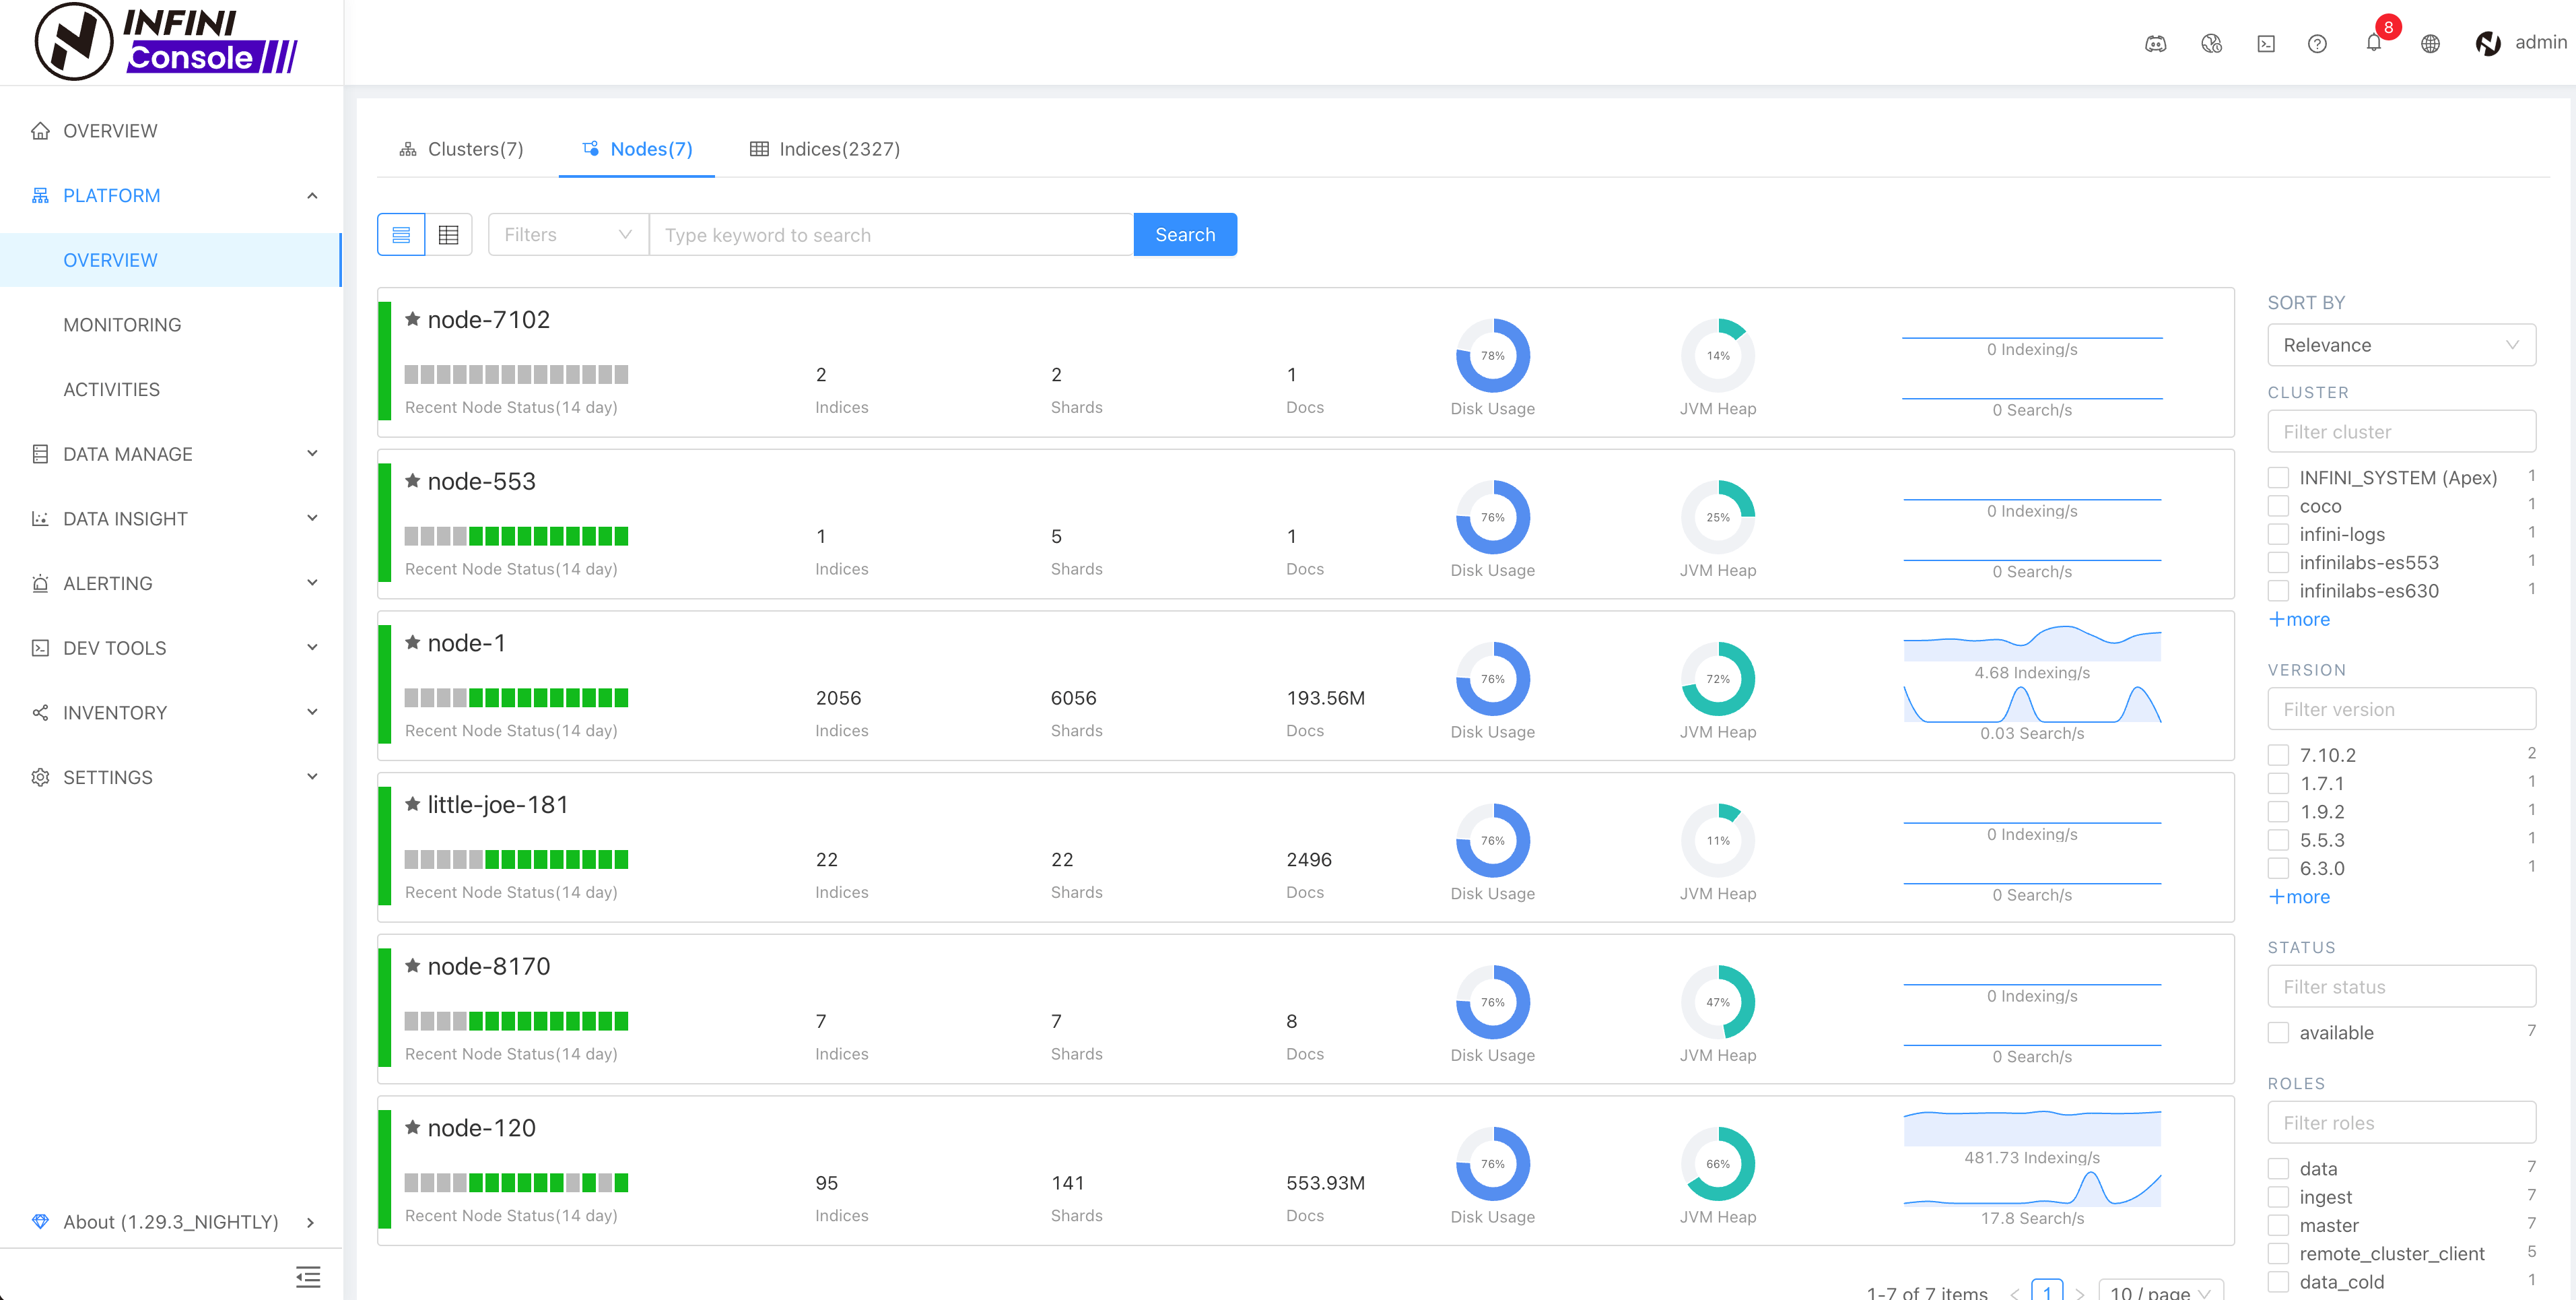Viewport: 2576px width, 1300px height.
Task: Click +more under cluster filters
Action: (2299, 620)
